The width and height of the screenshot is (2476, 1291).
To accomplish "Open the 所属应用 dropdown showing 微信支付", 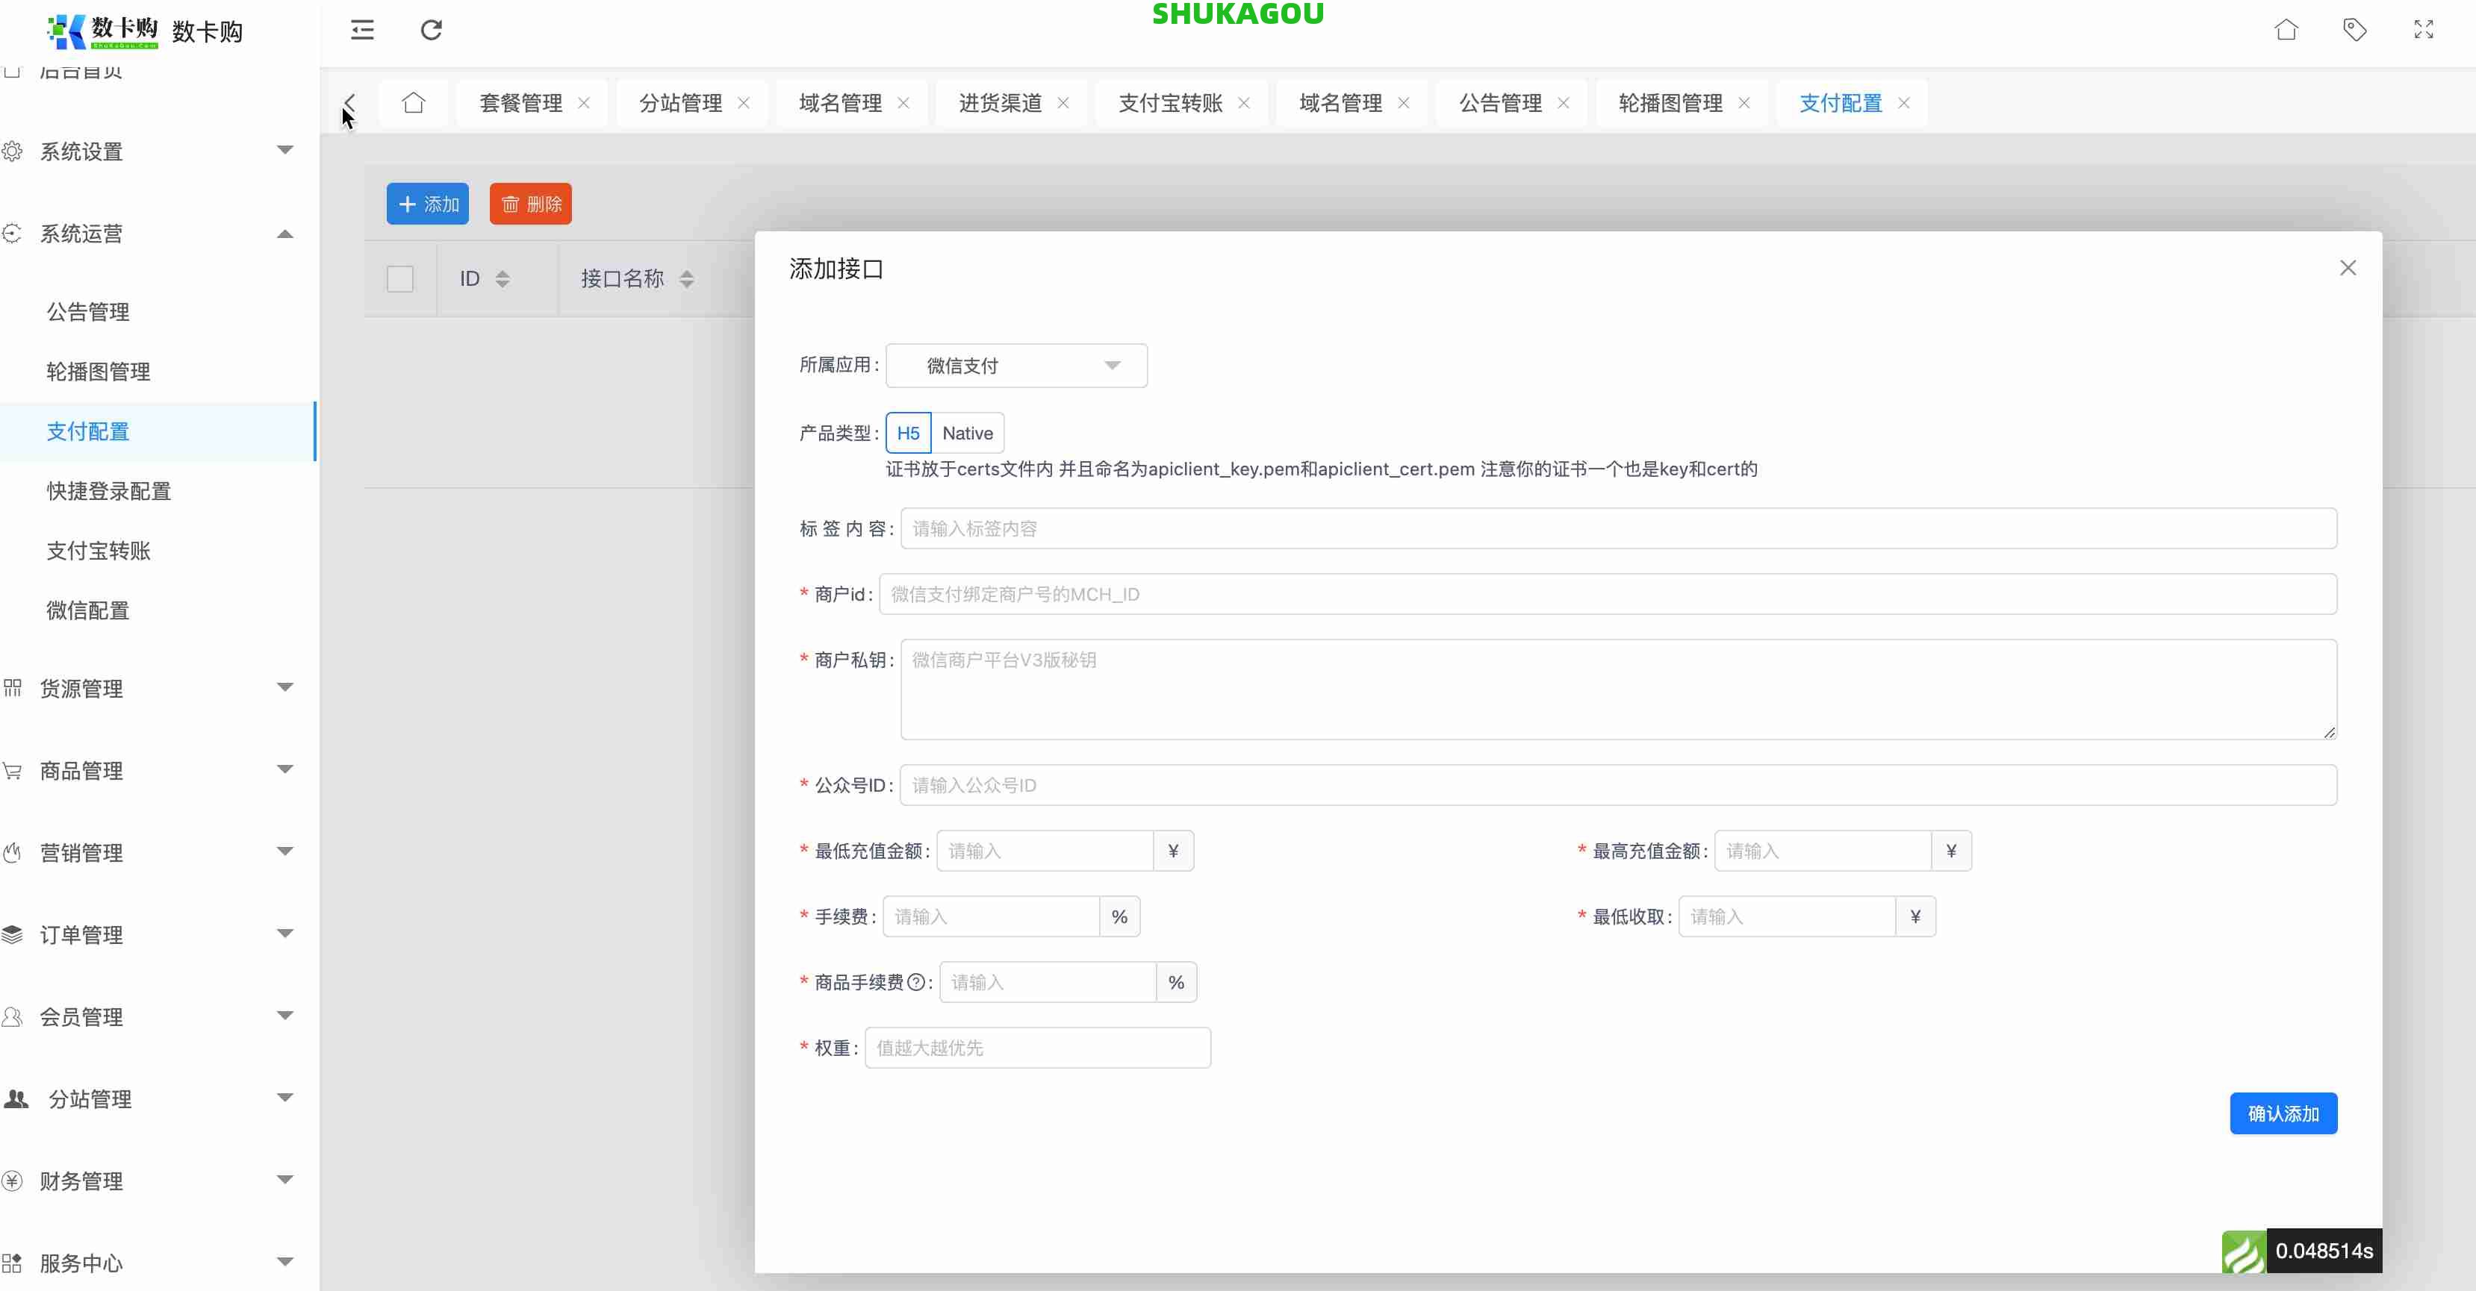I will point(1016,365).
